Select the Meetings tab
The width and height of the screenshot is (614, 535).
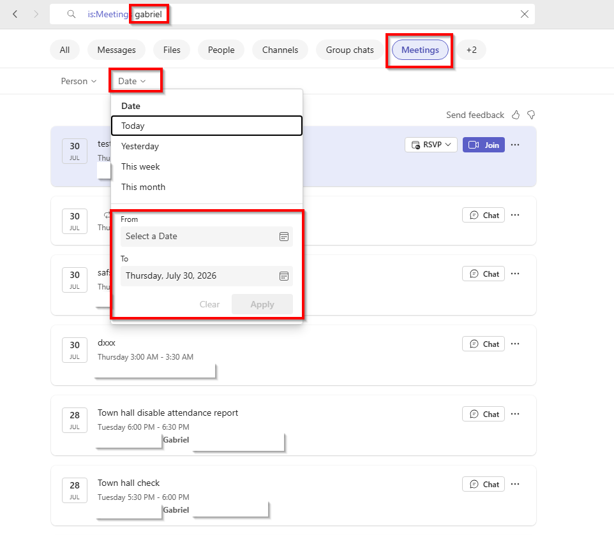(420, 50)
